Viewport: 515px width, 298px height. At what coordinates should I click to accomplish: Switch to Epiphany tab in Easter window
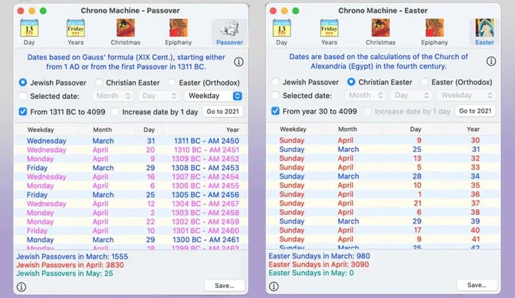433,32
